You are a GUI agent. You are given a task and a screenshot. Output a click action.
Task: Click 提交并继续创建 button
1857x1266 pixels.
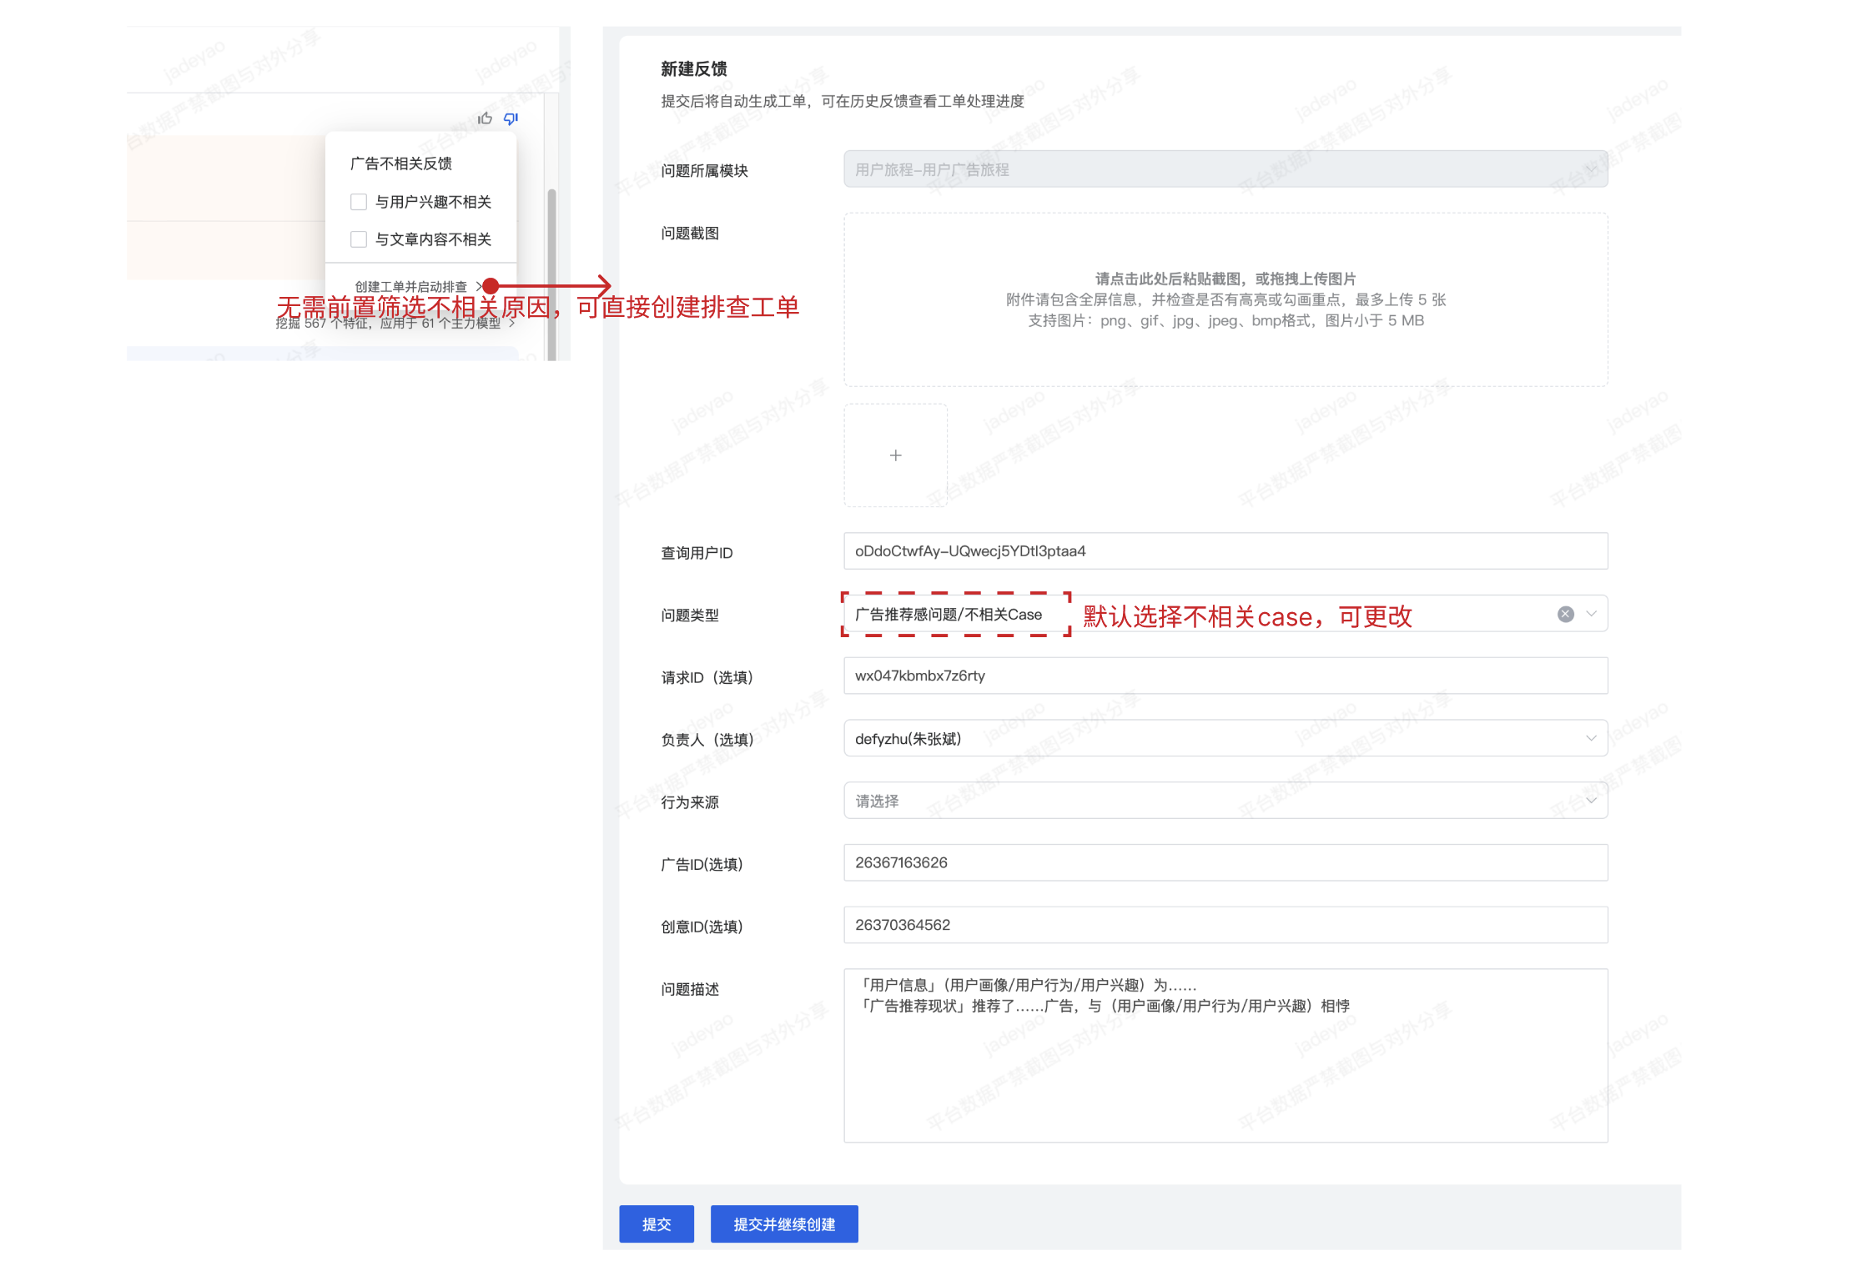783,1223
